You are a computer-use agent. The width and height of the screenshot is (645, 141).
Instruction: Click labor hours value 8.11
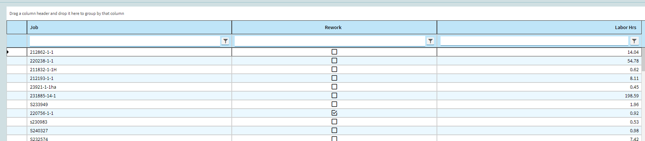pyautogui.click(x=634, y=78)
